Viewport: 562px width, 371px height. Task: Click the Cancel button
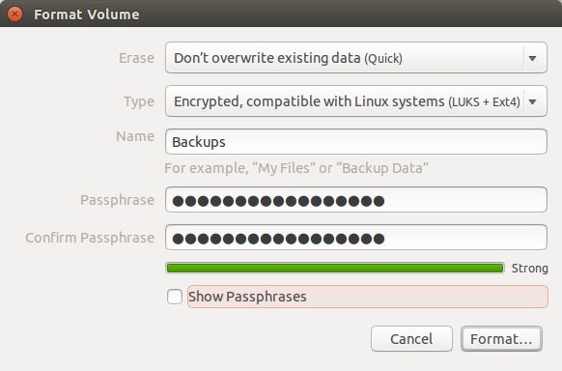click(x=411, y=339)
